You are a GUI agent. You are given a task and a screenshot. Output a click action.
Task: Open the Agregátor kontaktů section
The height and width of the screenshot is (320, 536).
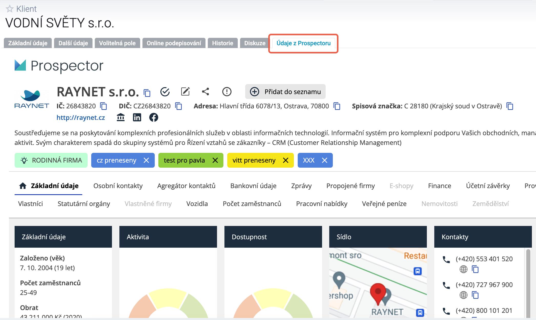coord(186,186)
